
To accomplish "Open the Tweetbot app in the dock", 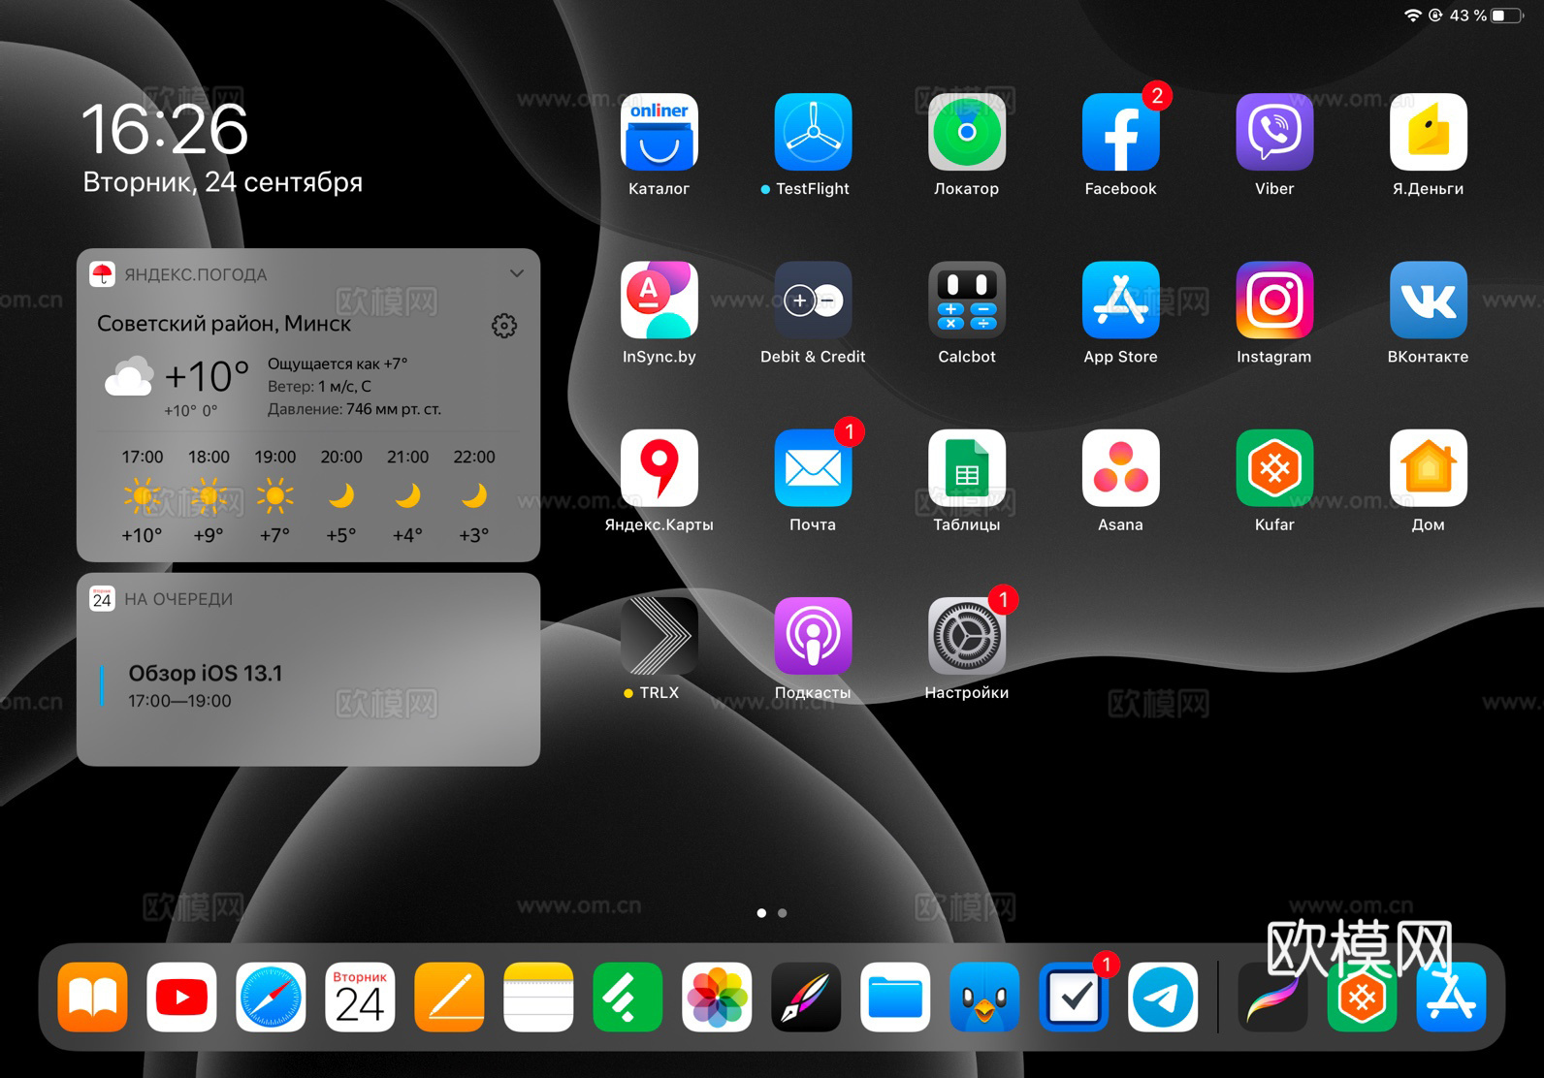I will click(984, 997).
